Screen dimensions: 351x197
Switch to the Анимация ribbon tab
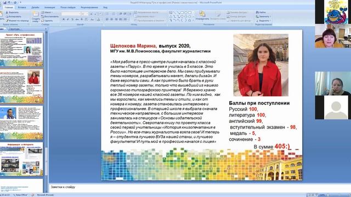[x=50, y=7]
